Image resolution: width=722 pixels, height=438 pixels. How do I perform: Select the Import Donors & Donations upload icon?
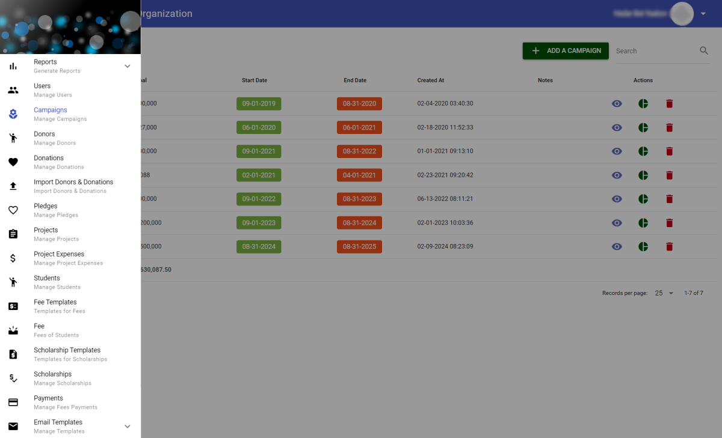click(x=13, y=186)
